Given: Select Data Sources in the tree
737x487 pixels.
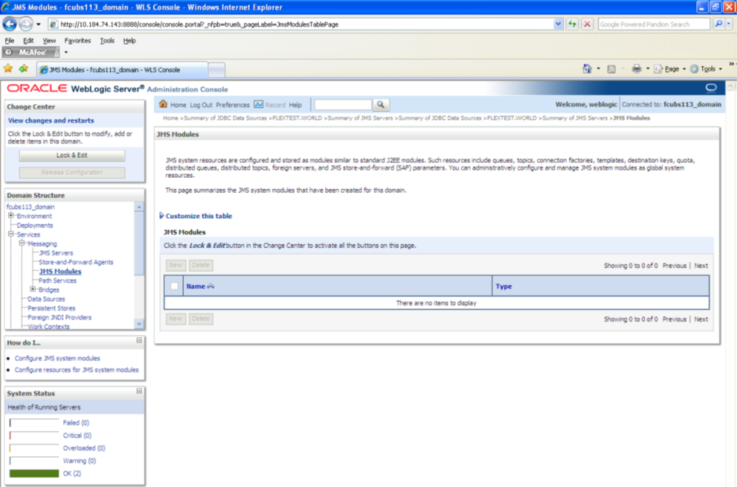Looking at the screenshot, I should (x=46, y=298).
